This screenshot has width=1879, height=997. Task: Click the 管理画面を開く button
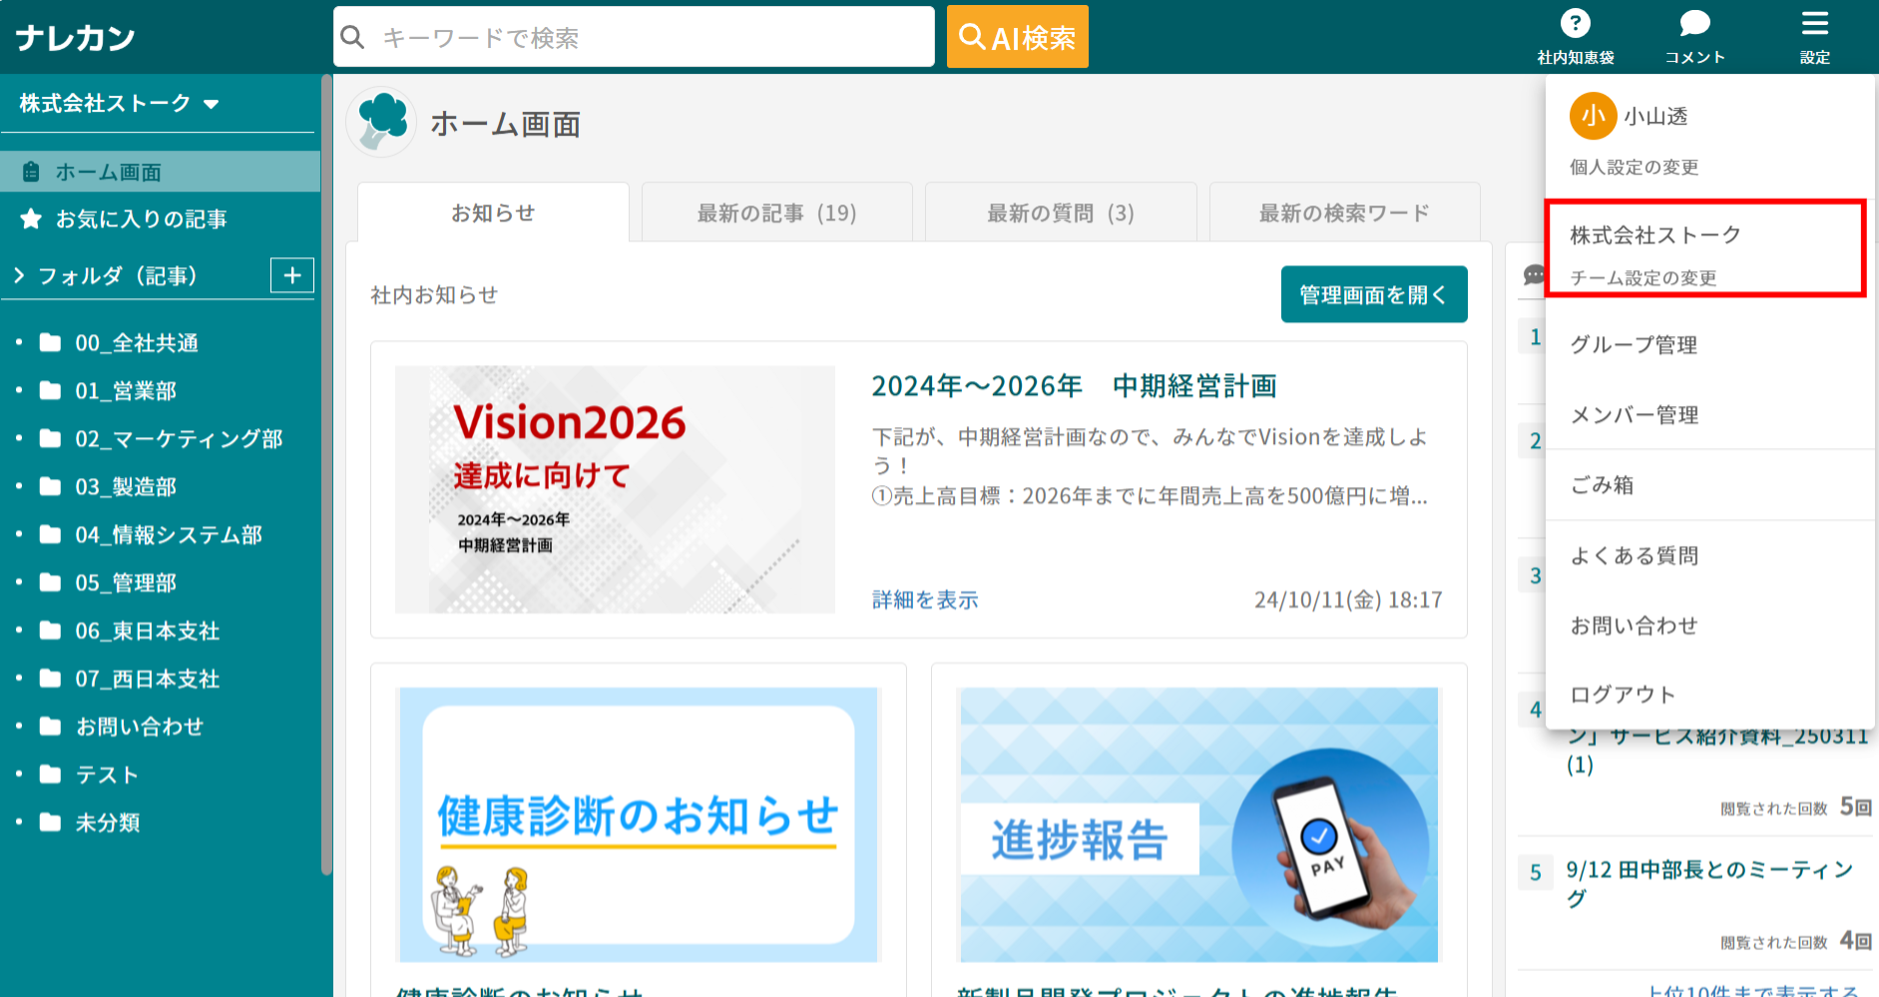[1374, 294]
